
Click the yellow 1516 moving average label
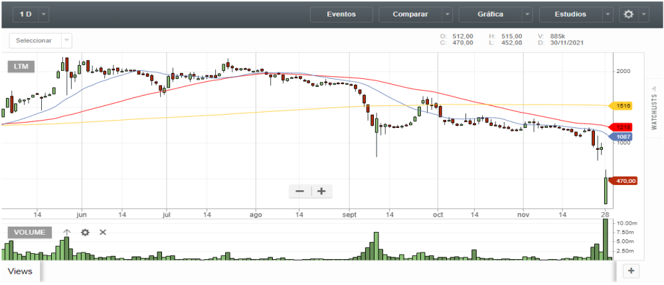tap(620, 107)
